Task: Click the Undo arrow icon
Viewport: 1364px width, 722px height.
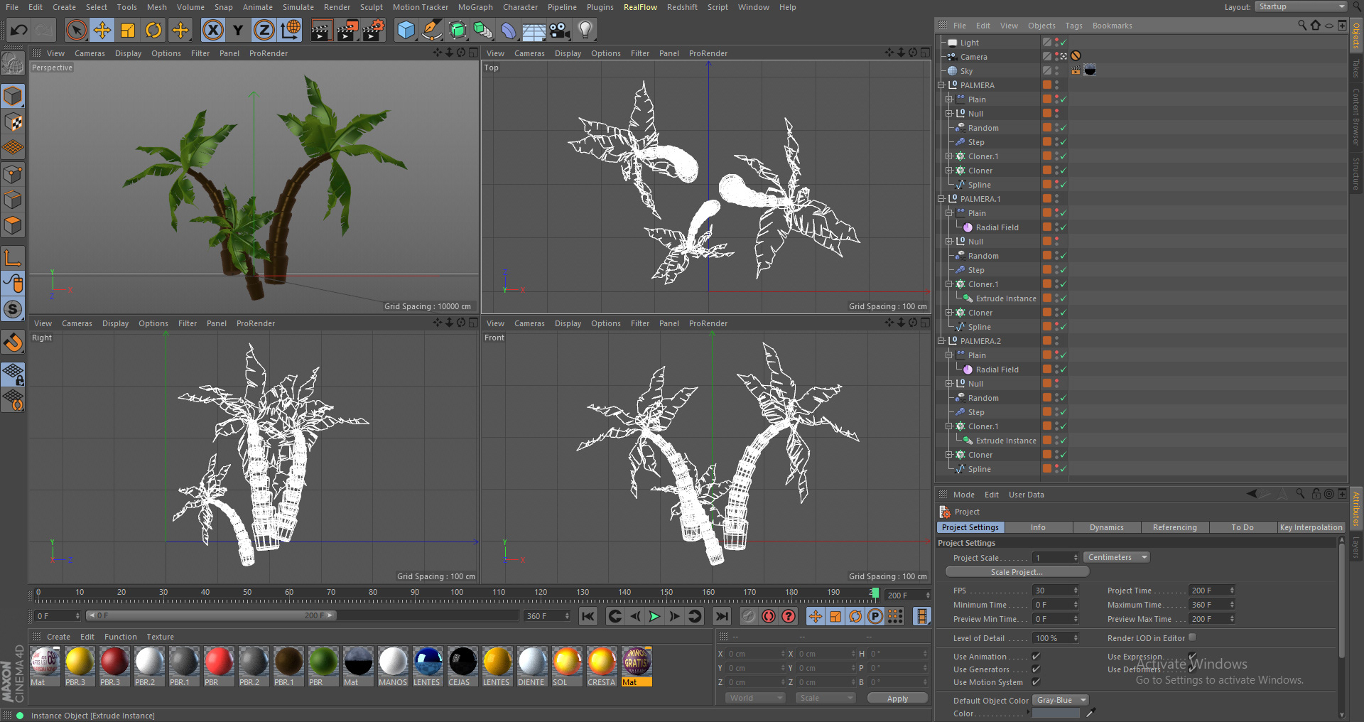Action: click(x=19, y=30)
